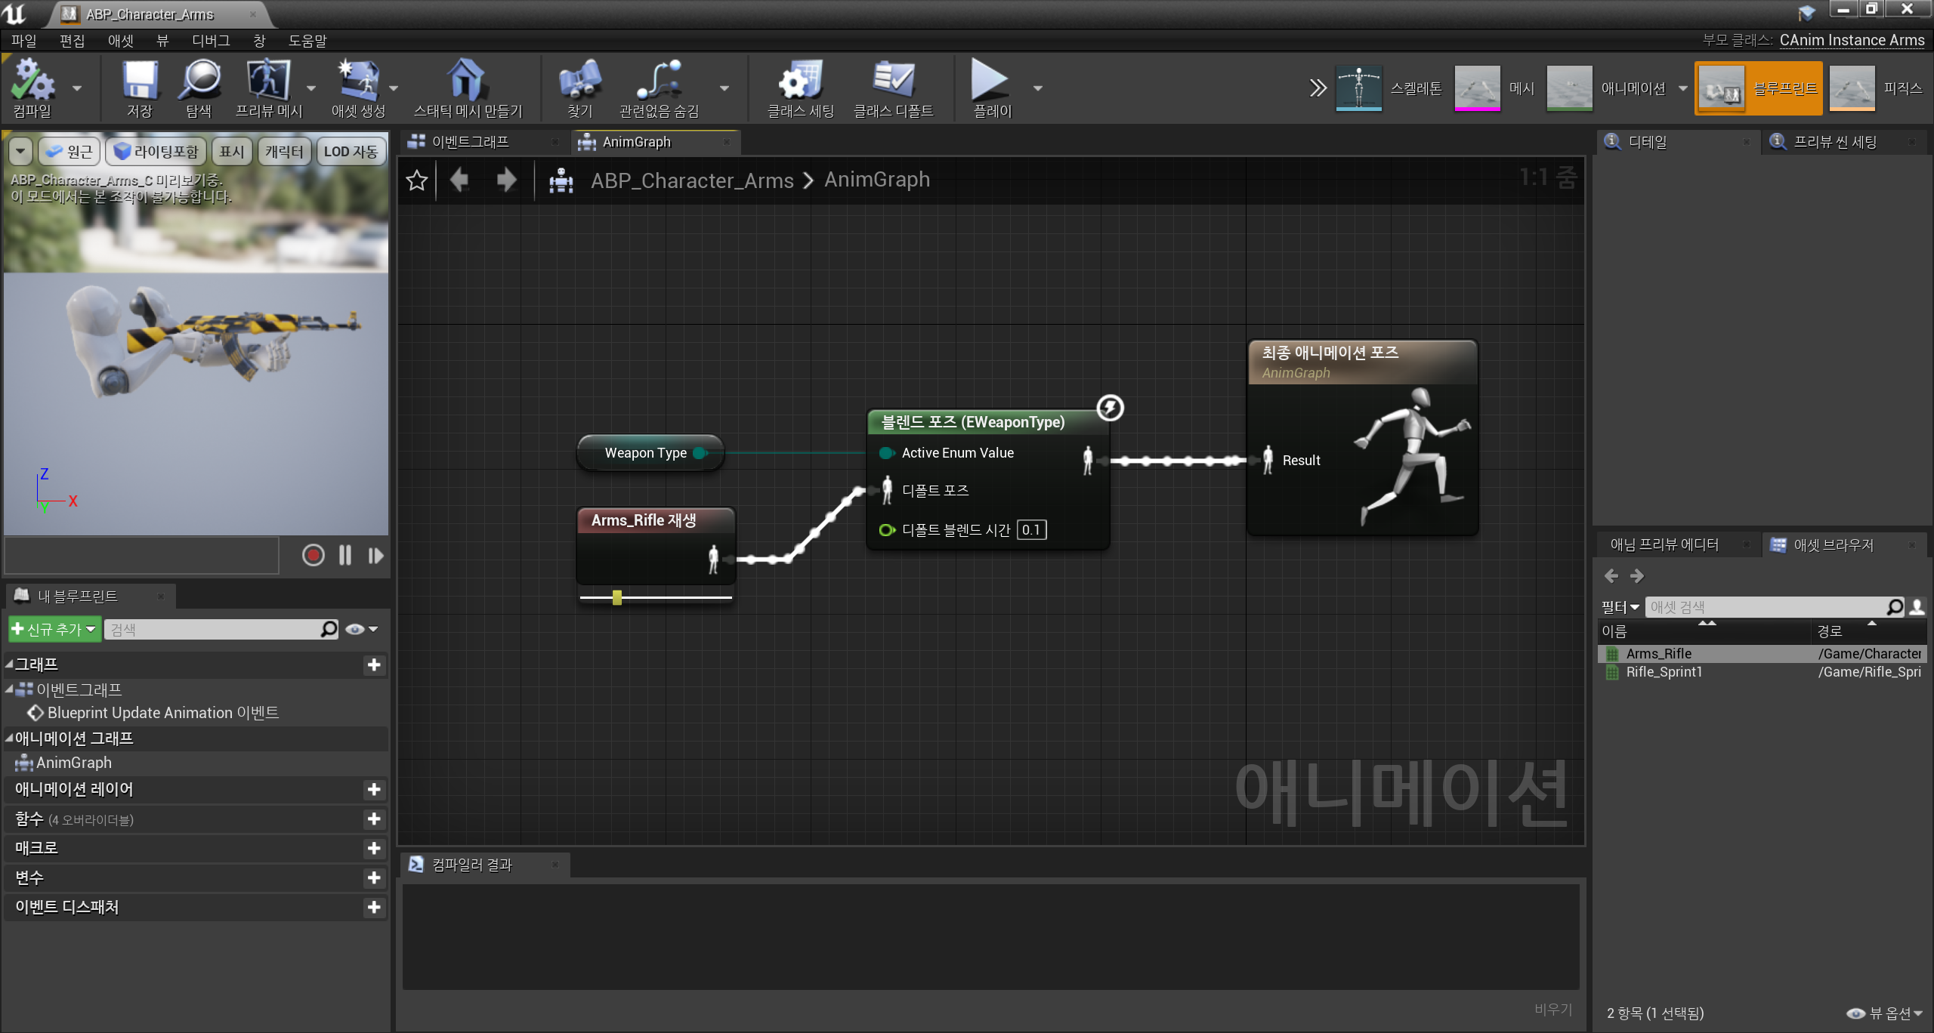This screenshot has width=1934, height=1033.
Task: Open the 관련없음 숨김 dropdown arrow
Action: pos(724,88)
